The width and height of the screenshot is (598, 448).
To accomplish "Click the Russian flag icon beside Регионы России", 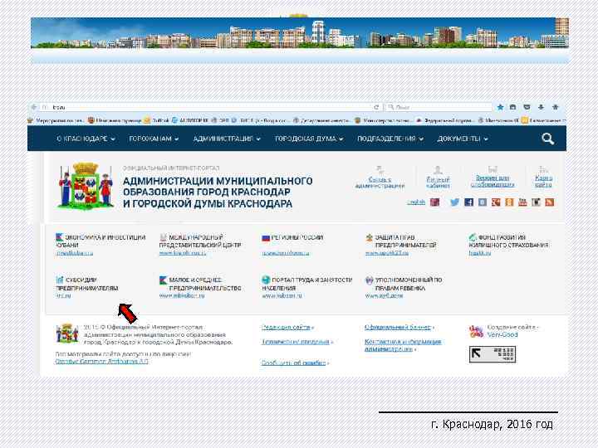I will coord(266,238).
